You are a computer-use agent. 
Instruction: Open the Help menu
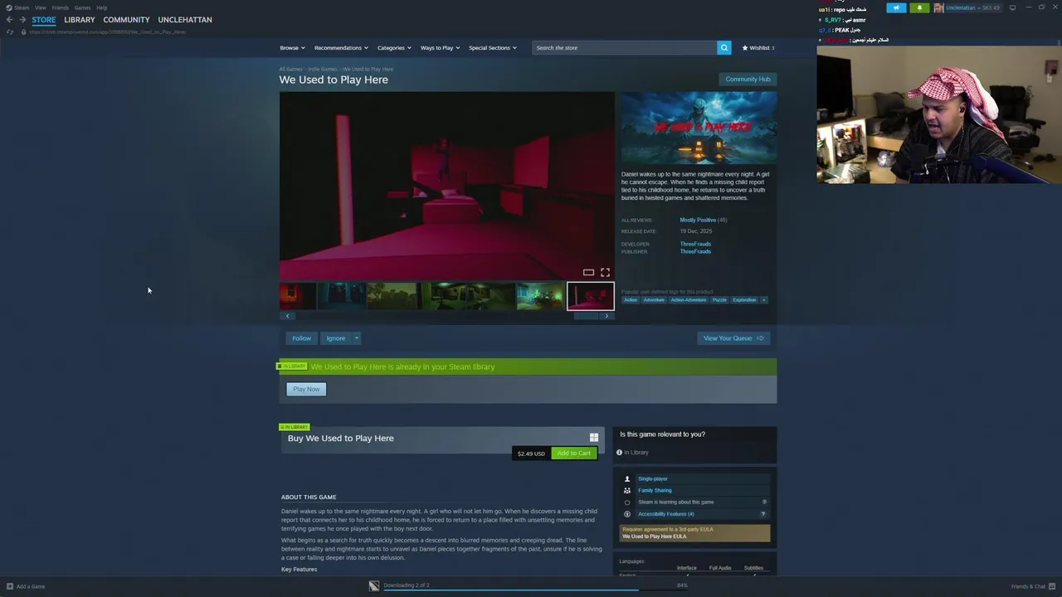click(x=101, y=7)
